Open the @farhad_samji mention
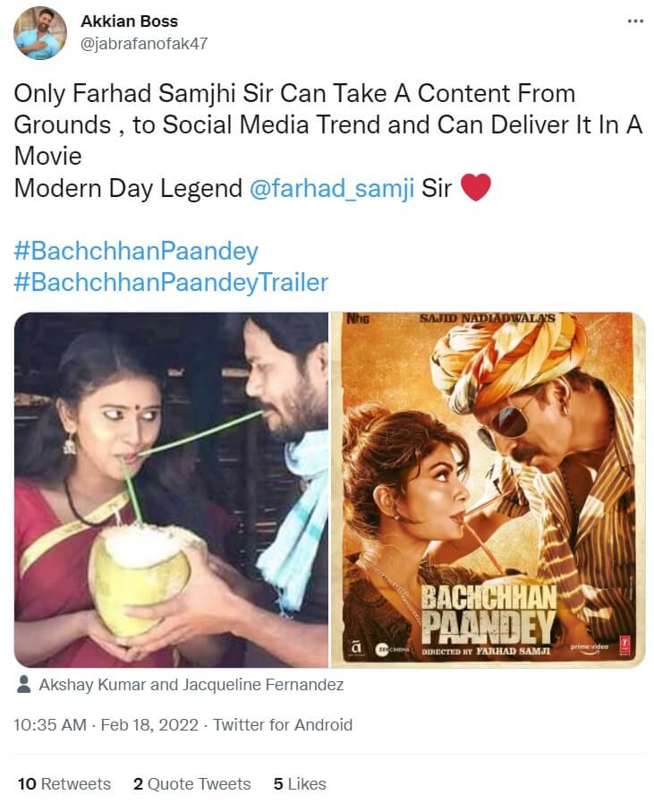 pos(332,188)
